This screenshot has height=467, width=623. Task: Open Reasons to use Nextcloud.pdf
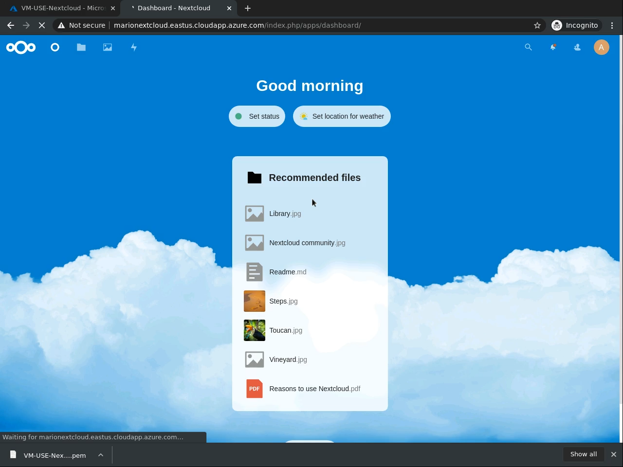click(x=314, y=389)
